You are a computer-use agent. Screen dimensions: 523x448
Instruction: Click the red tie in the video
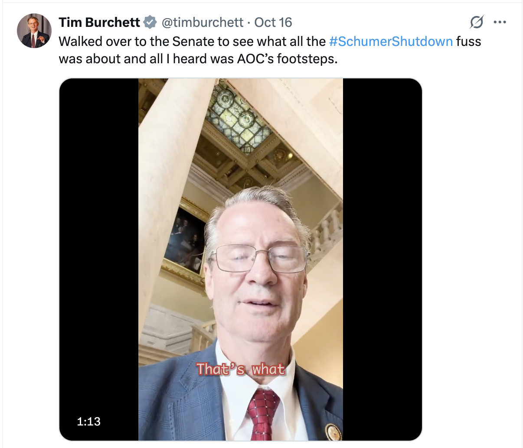[261, 414]
